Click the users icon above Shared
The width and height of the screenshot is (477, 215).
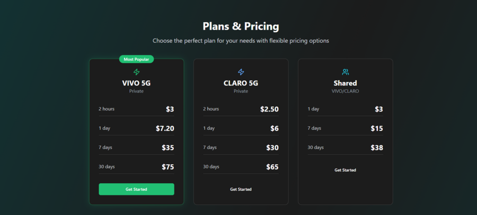[x=345, y=72]
